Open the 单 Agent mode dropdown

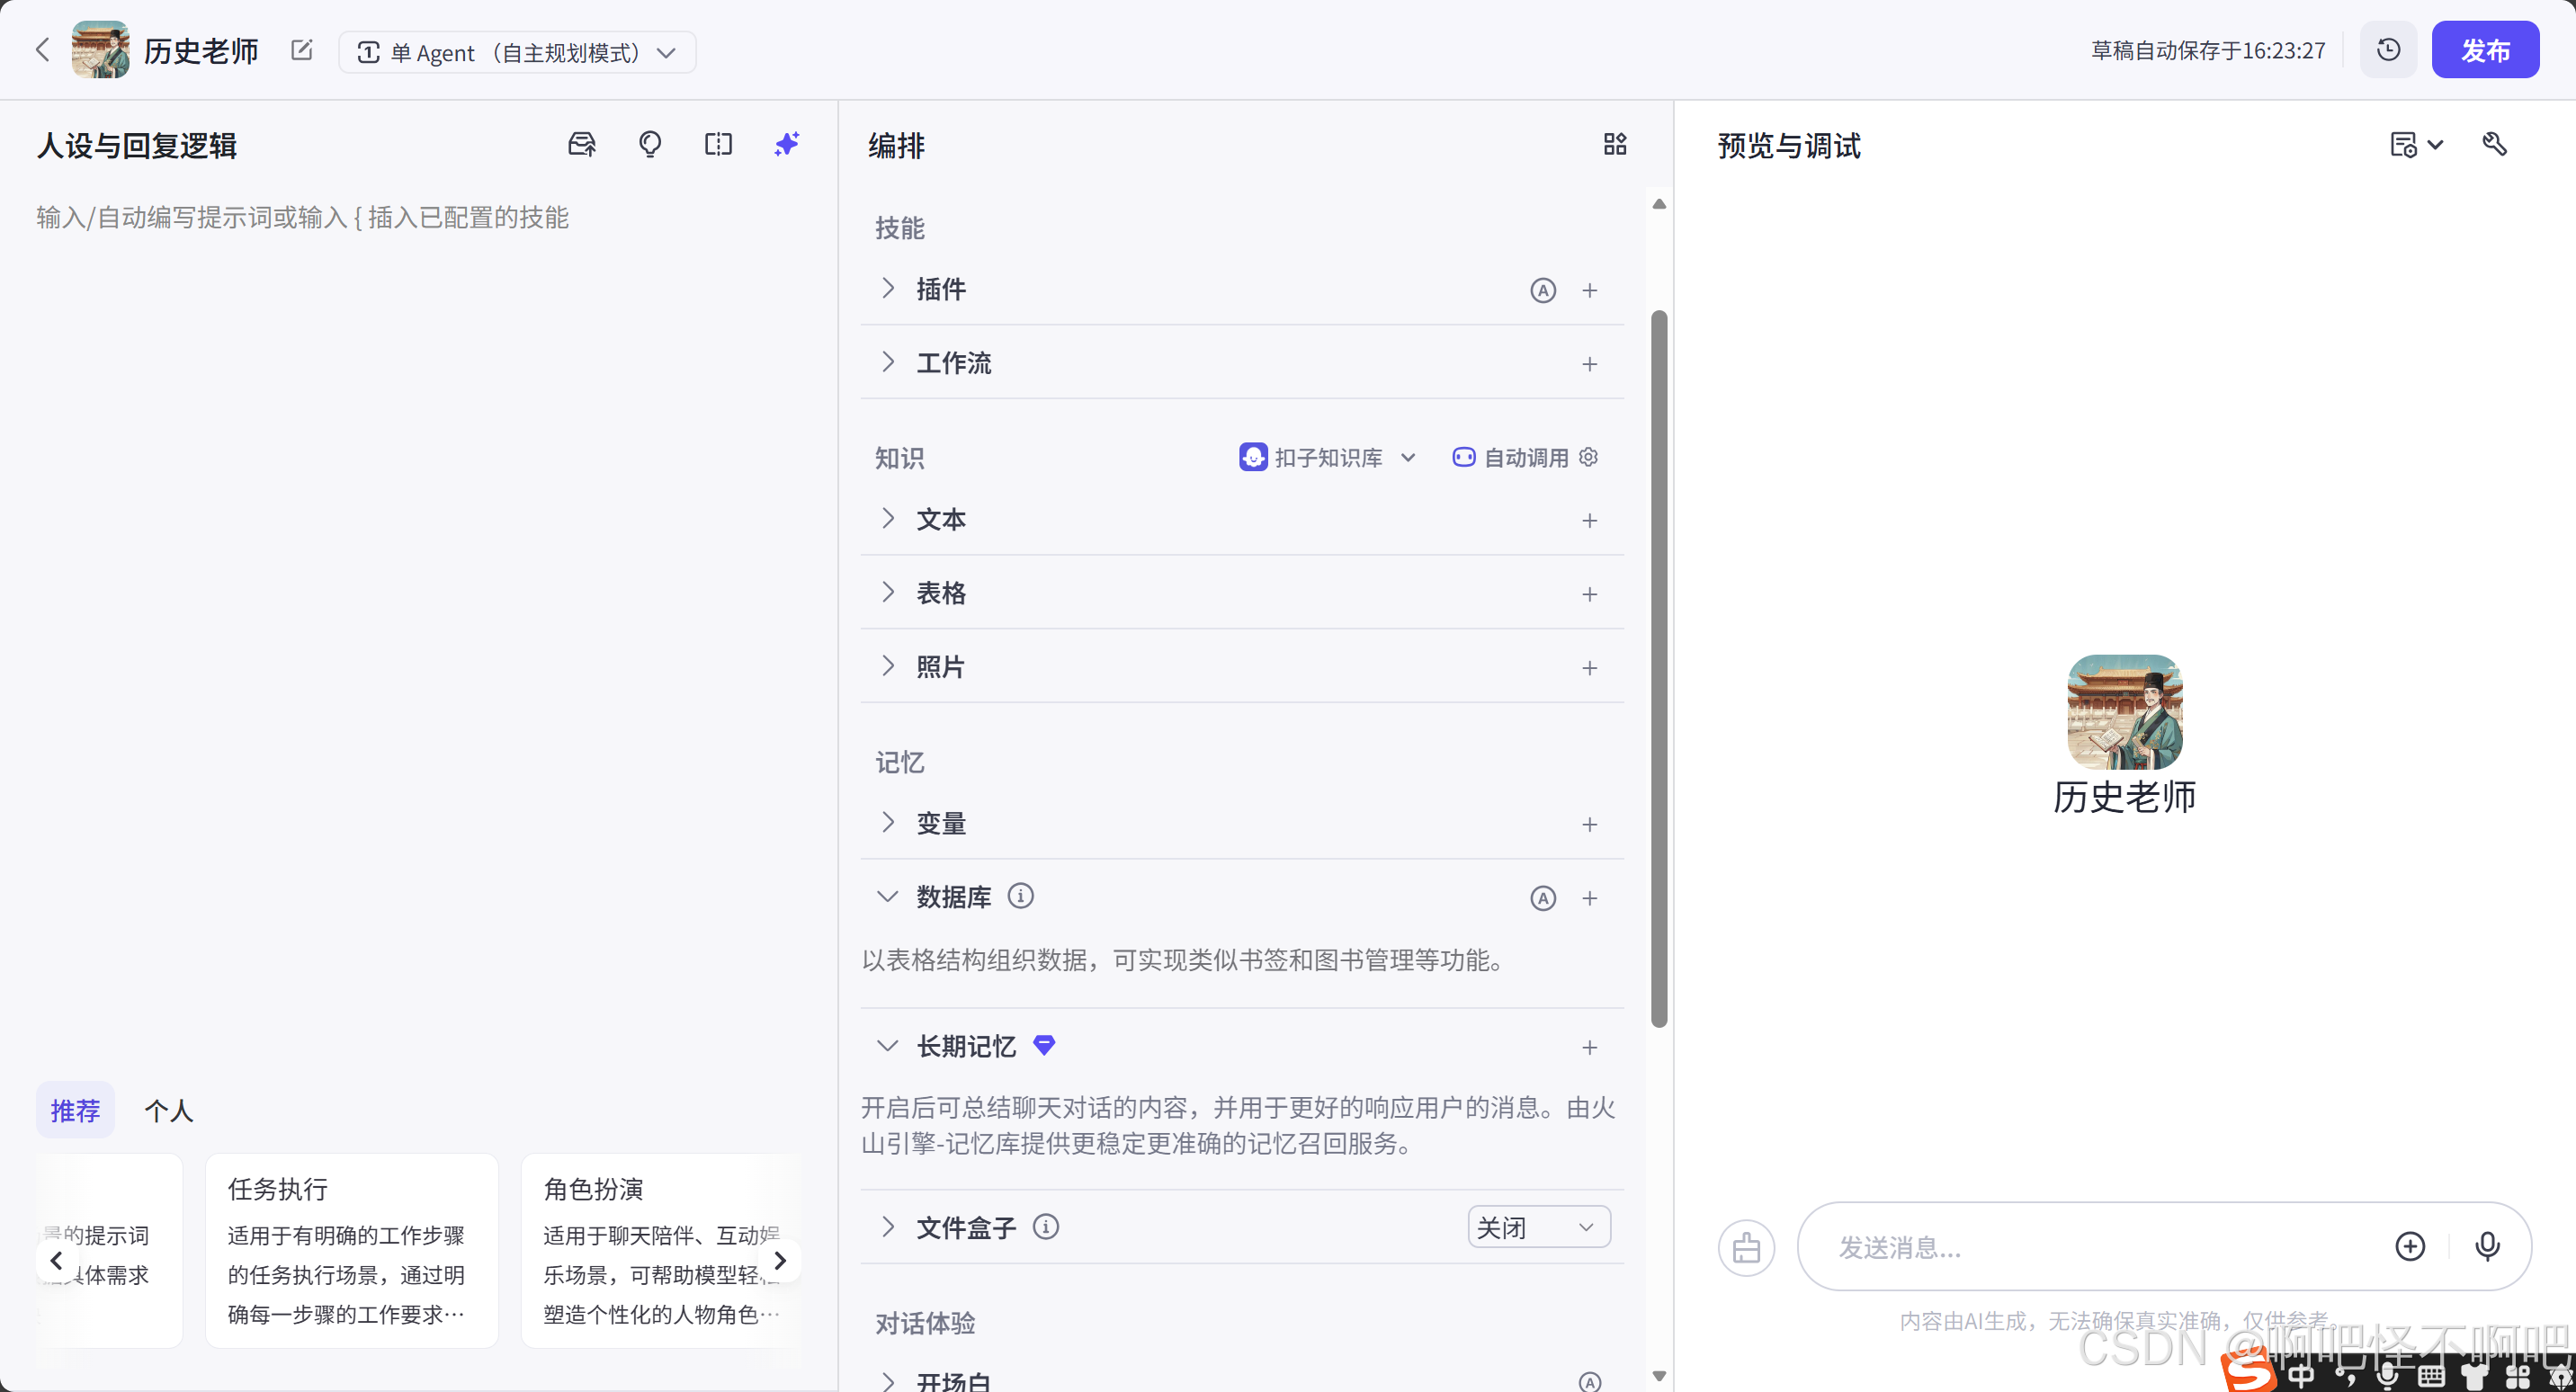point(517,52)
